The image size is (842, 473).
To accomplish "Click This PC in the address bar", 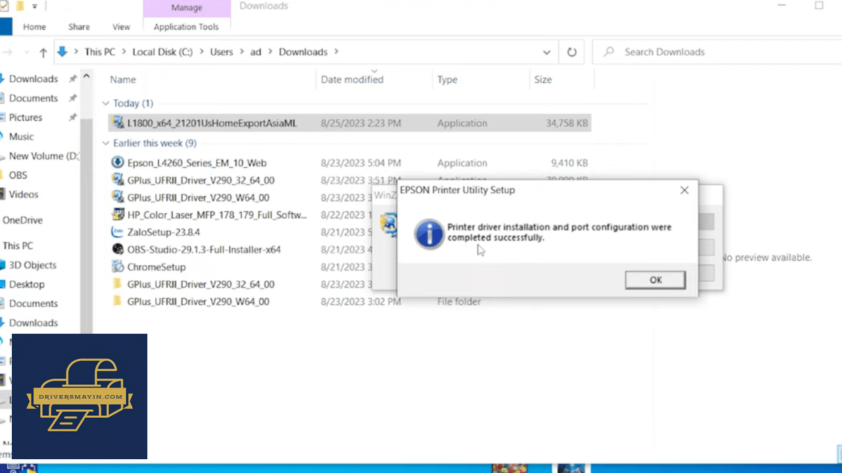I will (x=100, y=52).
